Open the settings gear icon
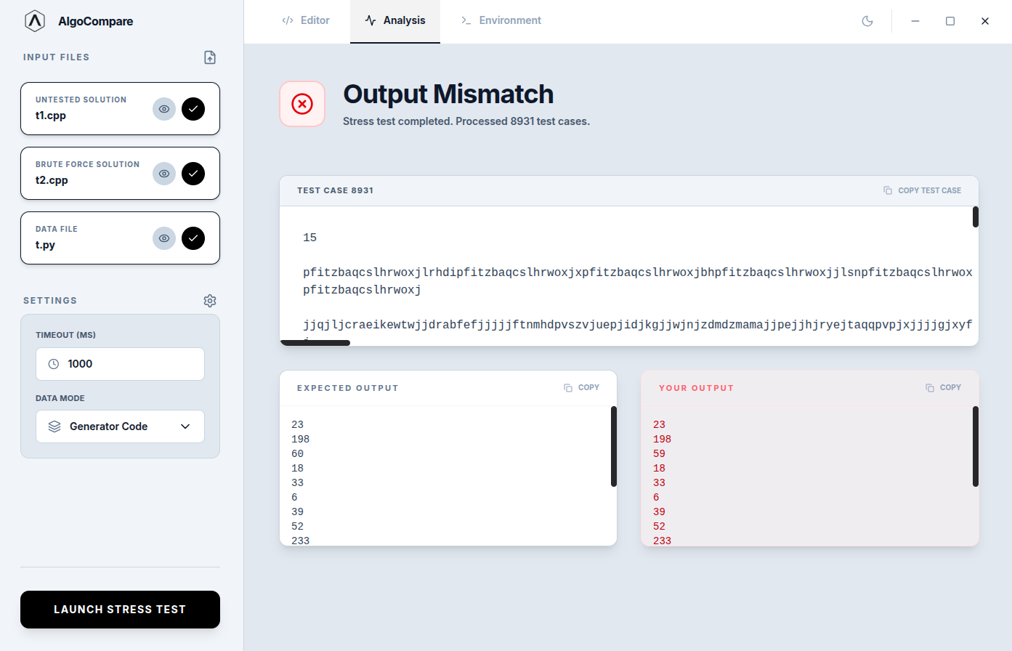The height and width of the screenshot is (651, 1012). click(210, 301)
